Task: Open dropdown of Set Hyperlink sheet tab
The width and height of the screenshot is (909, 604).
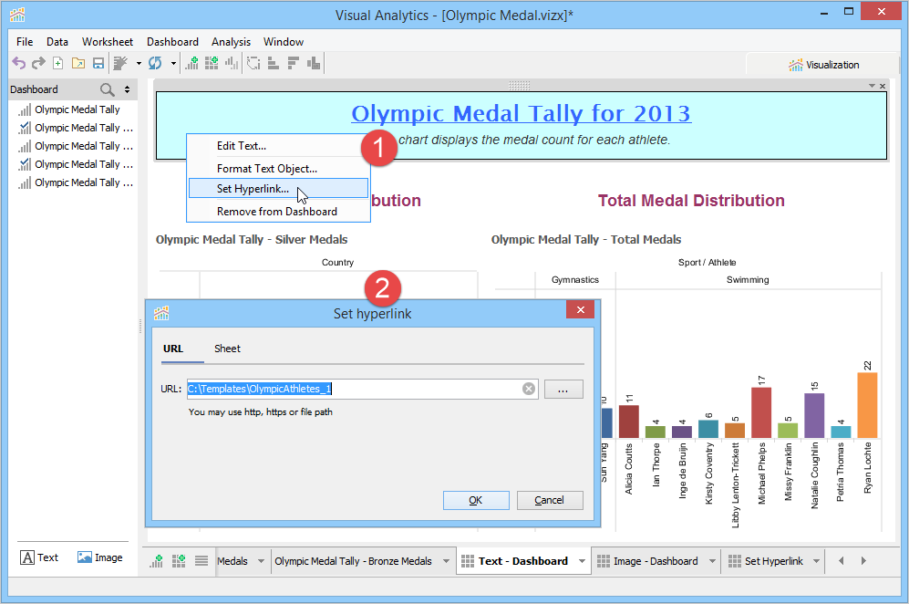Action: pyautogui.click(x=816, y=561)
